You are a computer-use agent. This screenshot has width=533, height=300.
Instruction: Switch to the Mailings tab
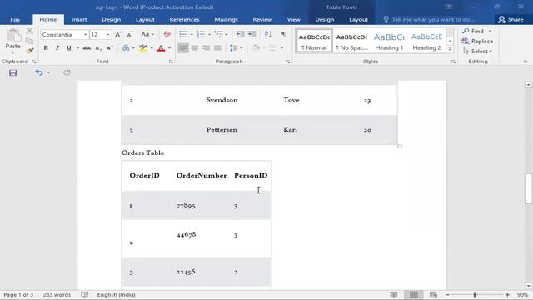tap(226, 20)
